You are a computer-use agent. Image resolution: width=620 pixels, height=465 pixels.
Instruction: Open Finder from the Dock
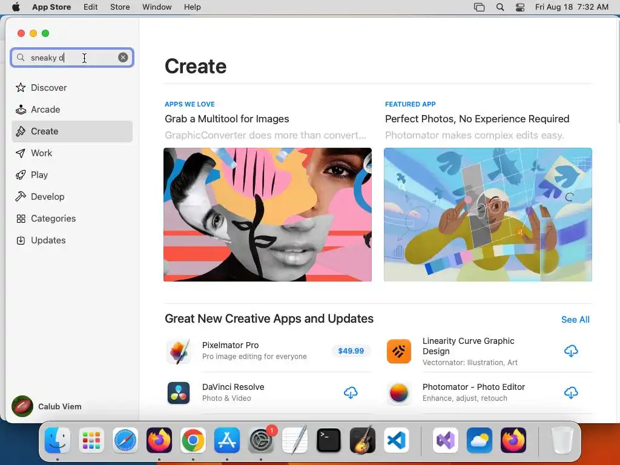58,440
